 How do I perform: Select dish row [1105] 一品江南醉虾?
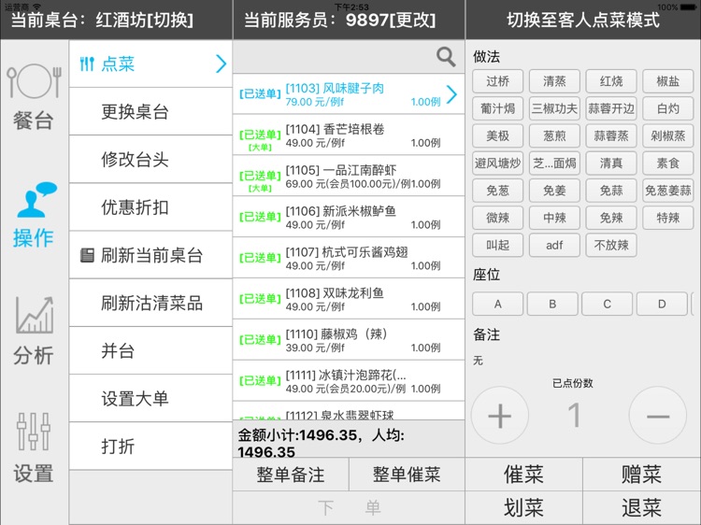pyautogui.click(x=349, y=177)
